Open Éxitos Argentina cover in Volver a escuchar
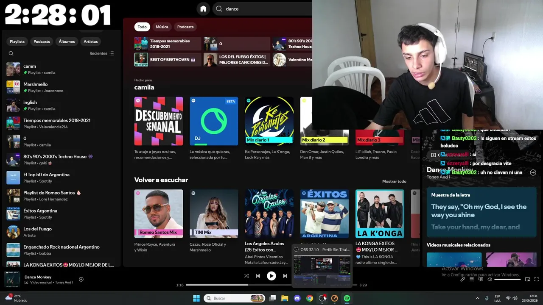This screenshot has height=305, width=543. (325, 213)
